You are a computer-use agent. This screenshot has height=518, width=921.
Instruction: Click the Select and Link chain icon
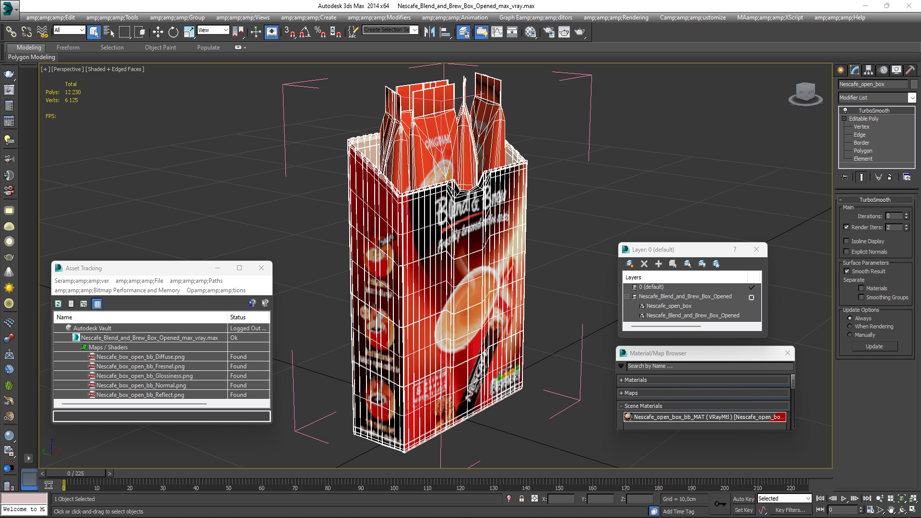(11, 32)
